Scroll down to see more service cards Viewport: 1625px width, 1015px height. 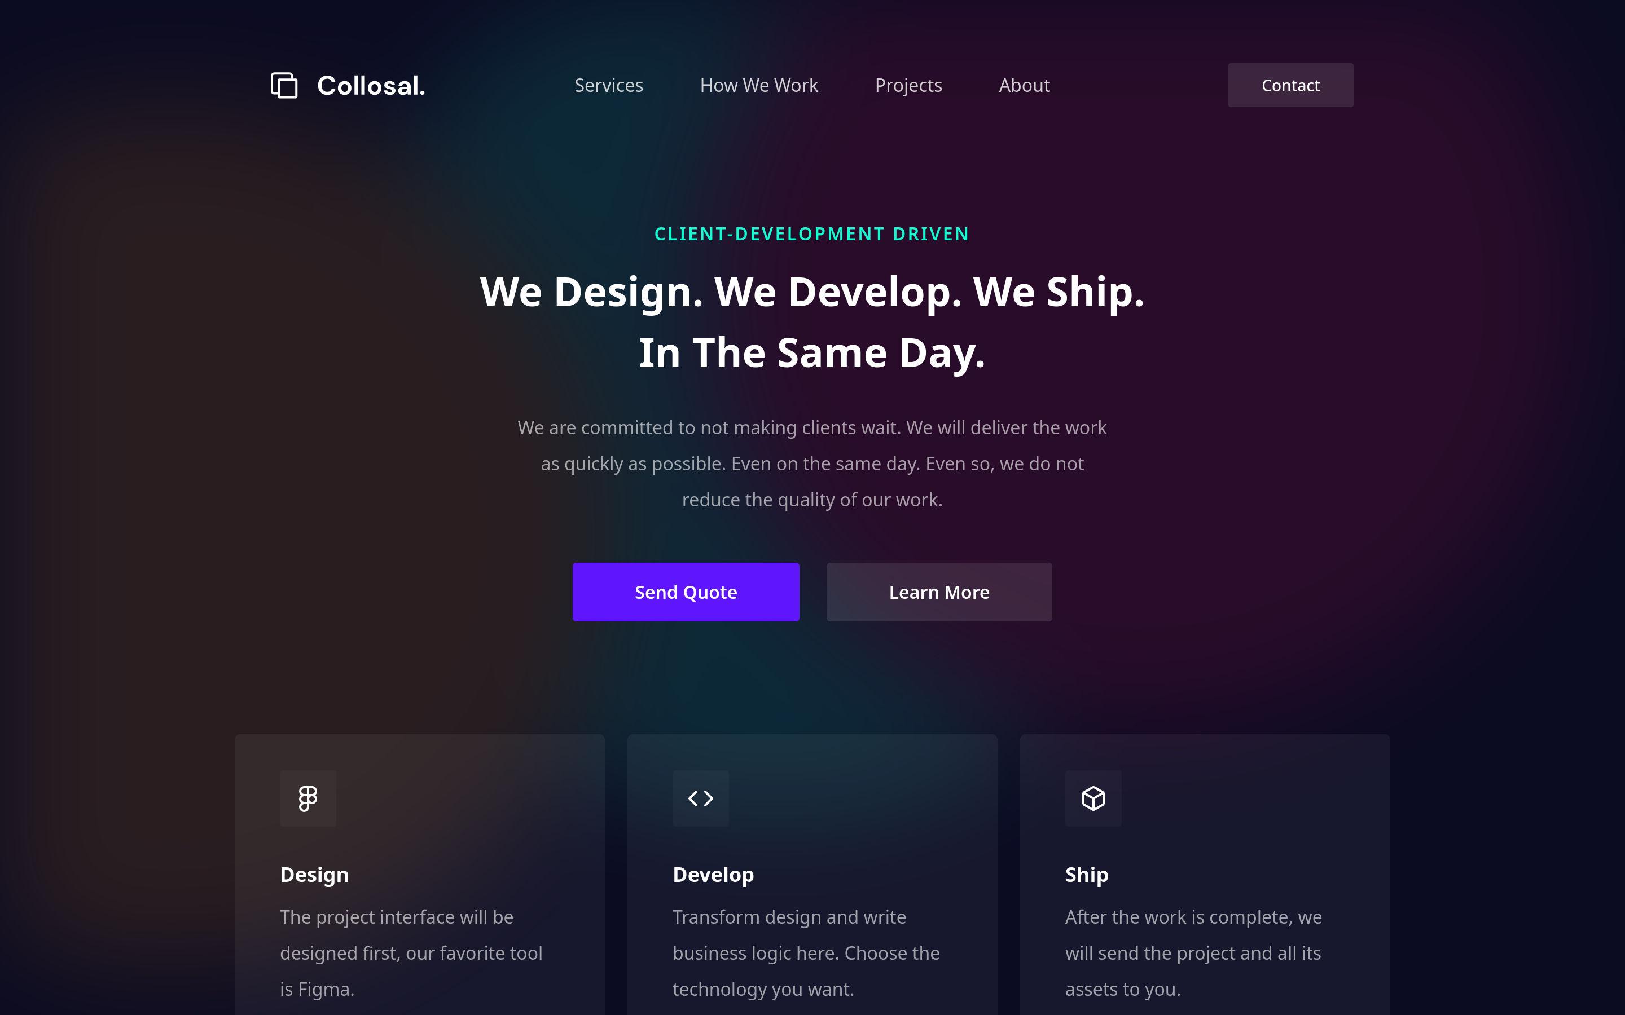(812, 877)
